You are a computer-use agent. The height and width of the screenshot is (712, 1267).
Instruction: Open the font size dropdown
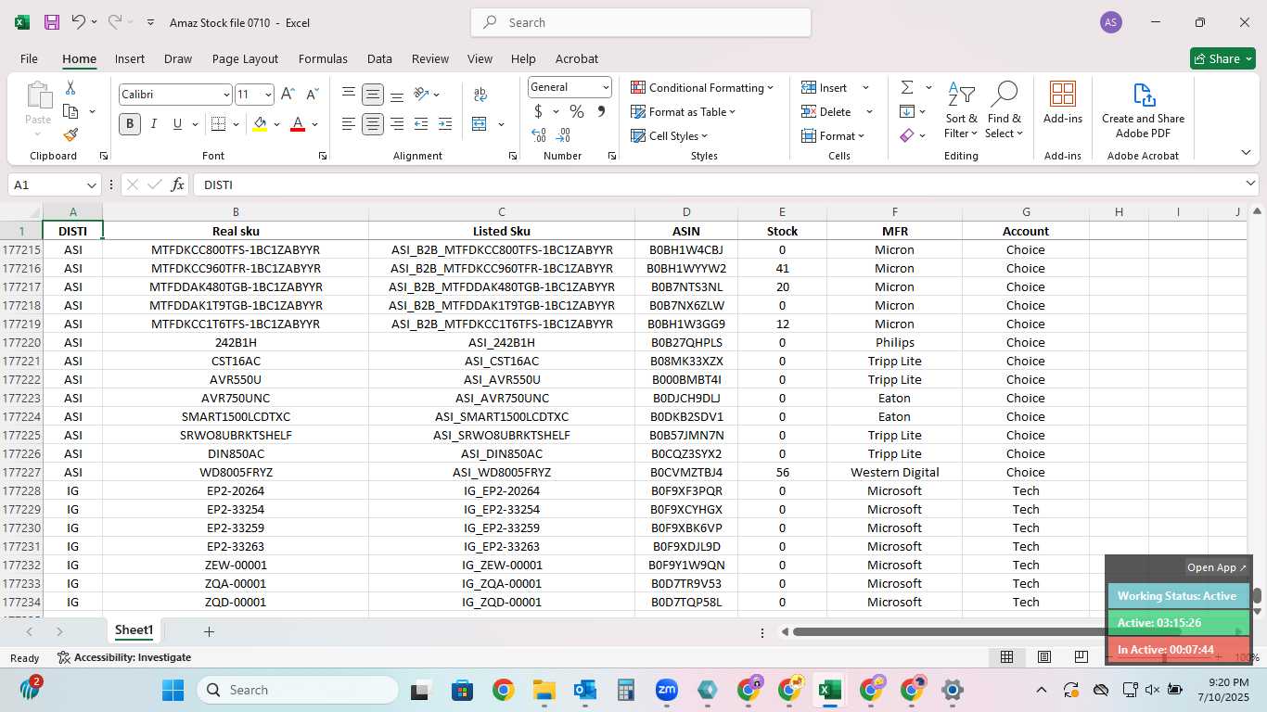pos(268,95)
